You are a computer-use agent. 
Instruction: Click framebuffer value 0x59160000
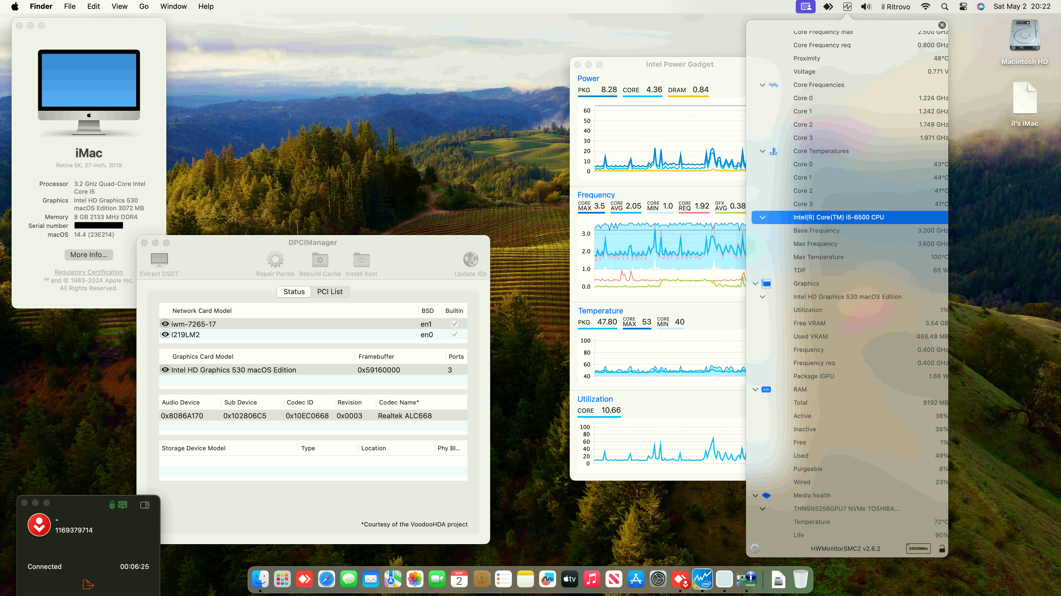(x=379, y=370)
